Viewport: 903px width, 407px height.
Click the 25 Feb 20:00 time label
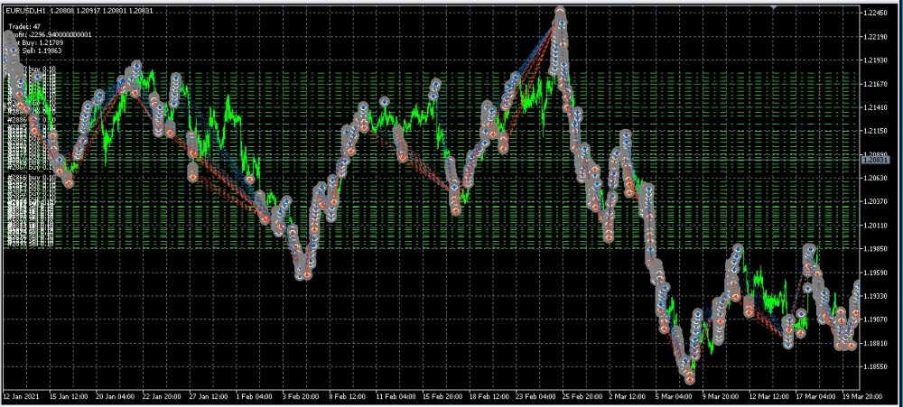tap(582, 394)
